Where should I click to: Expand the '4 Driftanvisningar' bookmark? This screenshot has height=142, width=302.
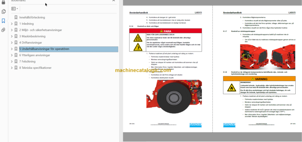tap(12, 42)
